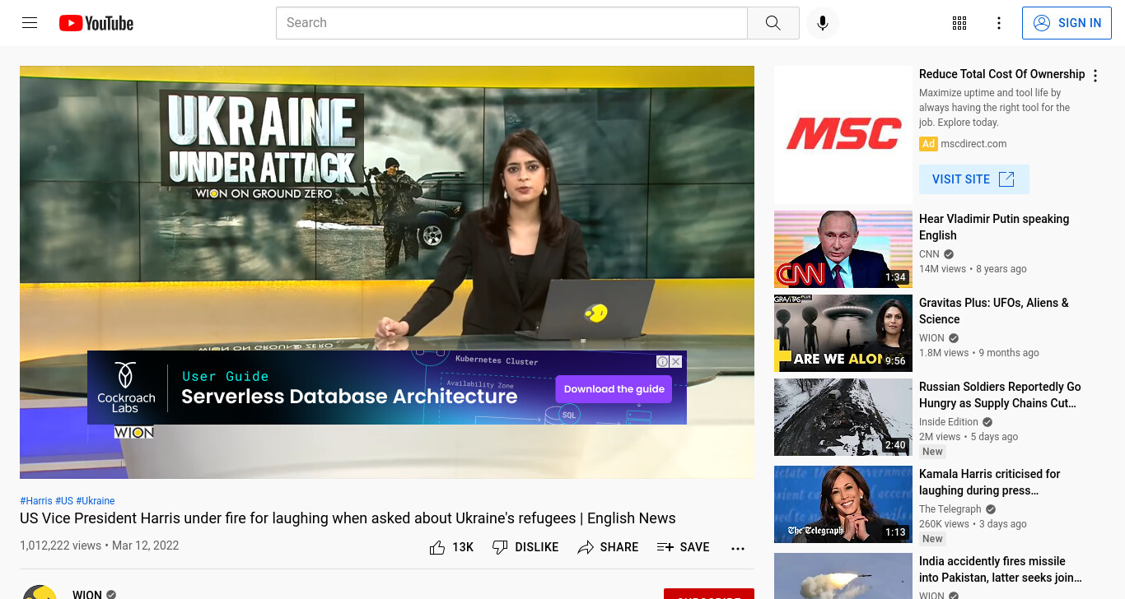Click the Reduce Total Cost Of Ownership headline

click(1001, 74)
